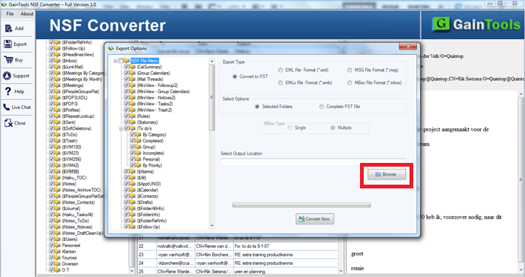
Task: Click the Convert Now button
Action: (315, 218)
